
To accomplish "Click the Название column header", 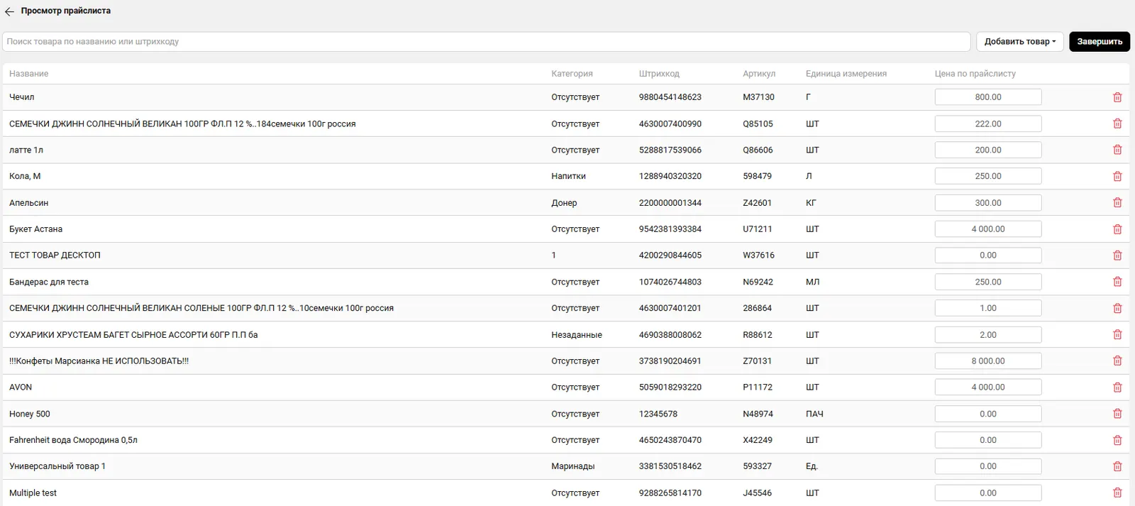I will point(29,74).
